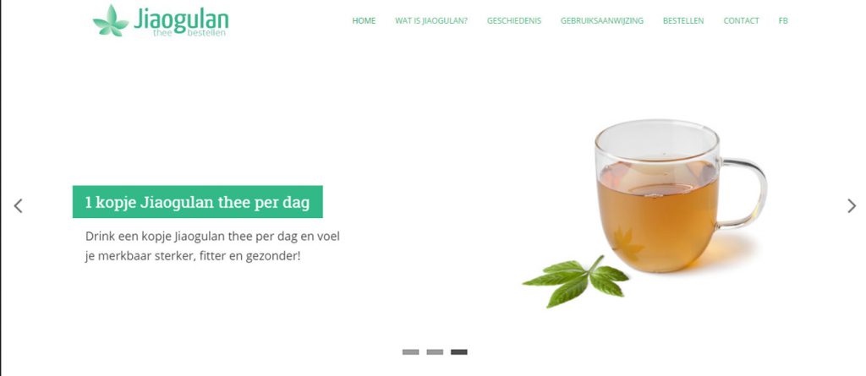Open the WAT IS JIAOGULAN? page
The height and width of the screenshot is (376, 866).
[x=431, y=21]
